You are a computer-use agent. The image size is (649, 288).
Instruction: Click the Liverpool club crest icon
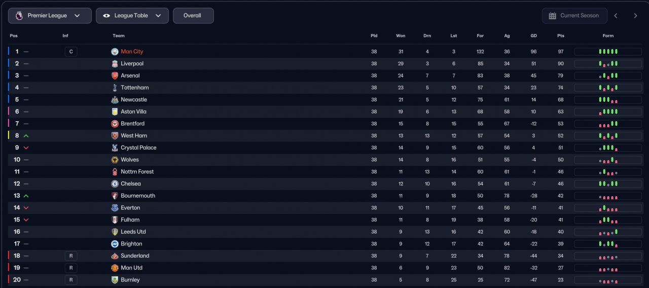(115, 64)
